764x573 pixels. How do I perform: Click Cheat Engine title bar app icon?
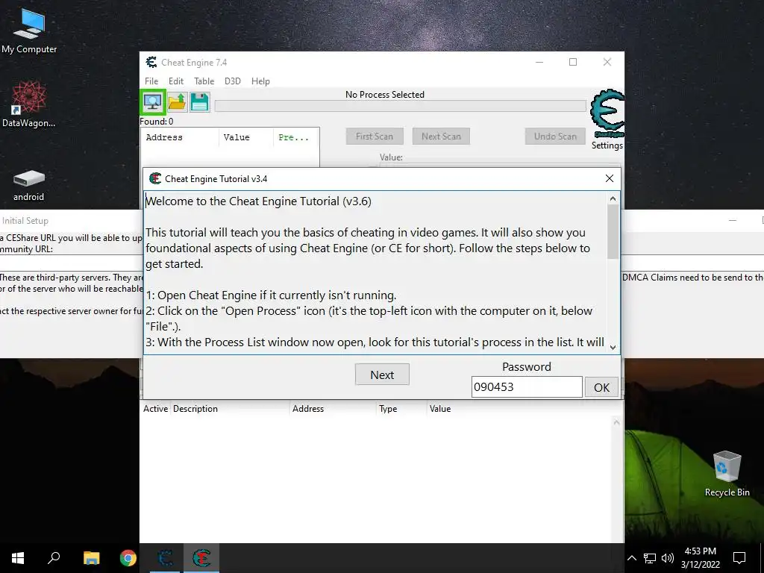(151, 63)
